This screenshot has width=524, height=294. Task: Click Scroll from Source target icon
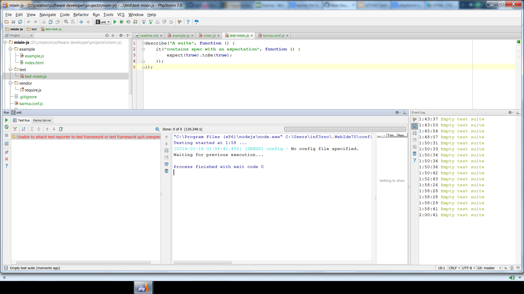pyautogui.click(x=107, y=35)
